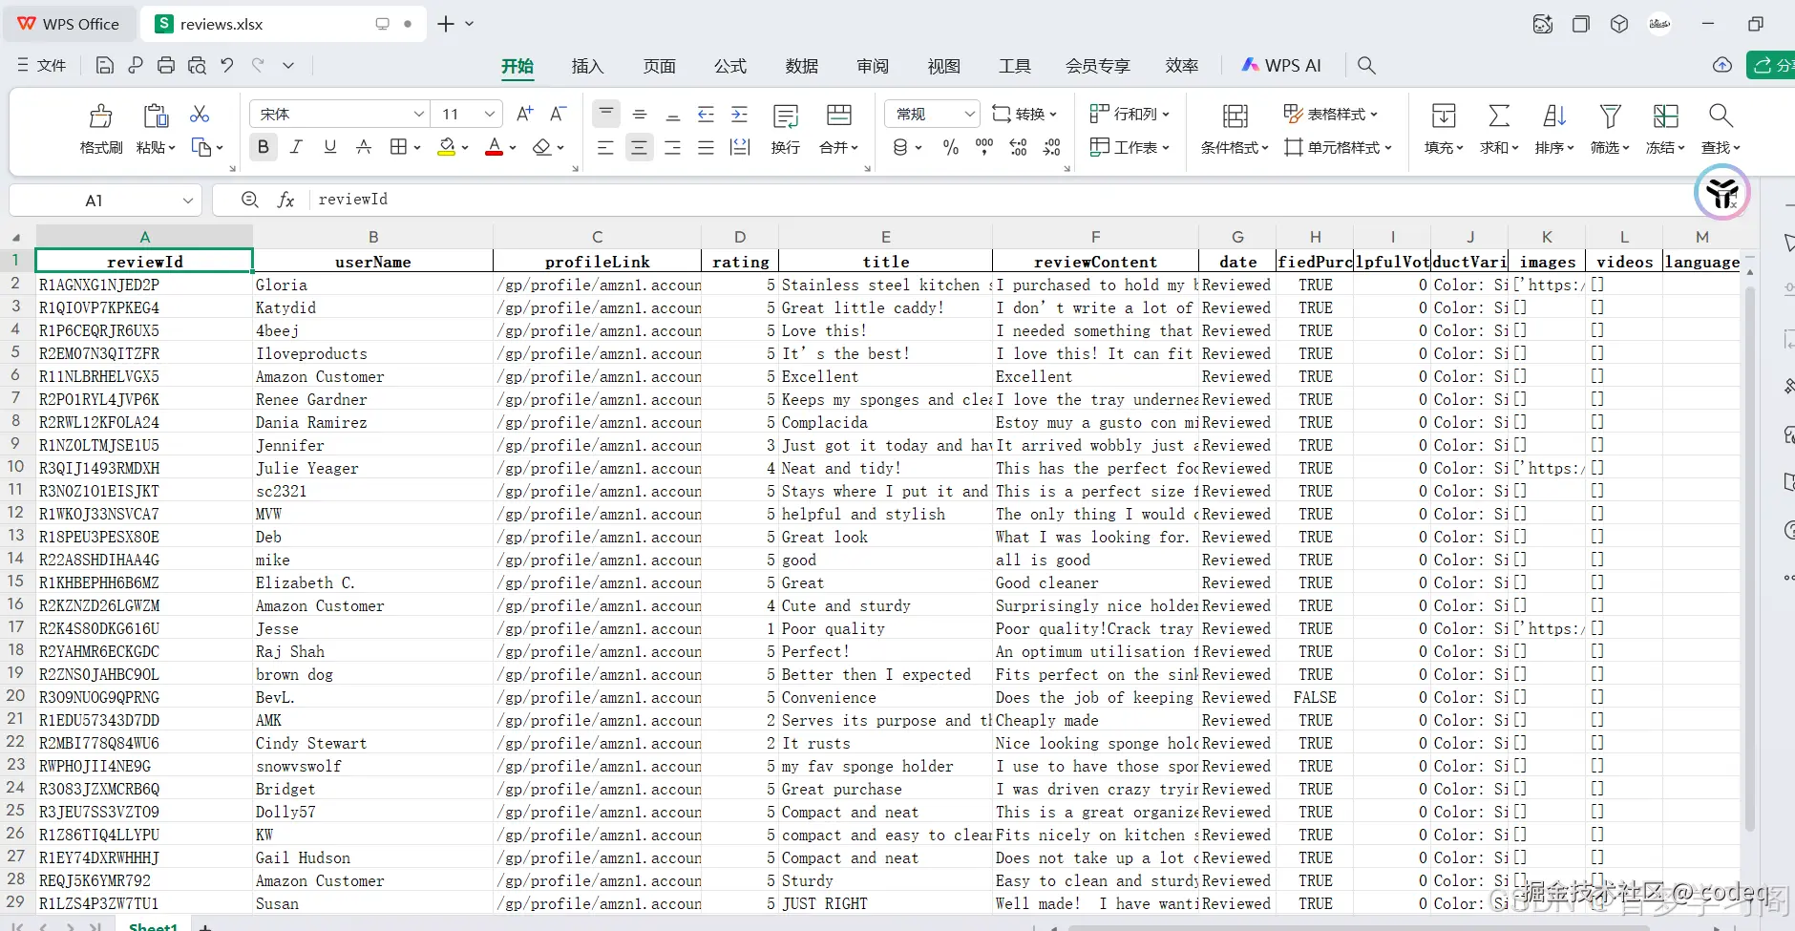Apply the yellow fill color swatch
1795x931 pixels.
[x=447, y=147]
